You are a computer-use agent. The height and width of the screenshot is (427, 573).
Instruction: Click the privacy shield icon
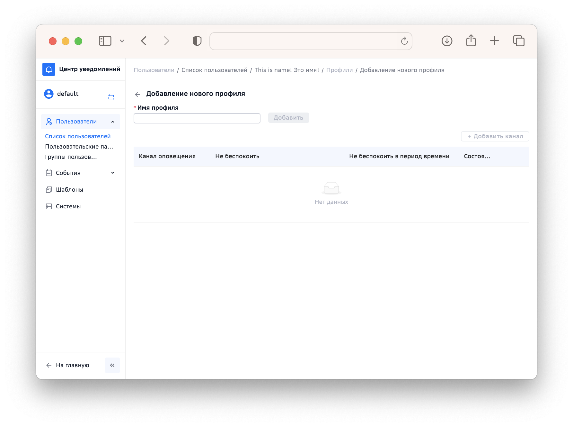197,41
